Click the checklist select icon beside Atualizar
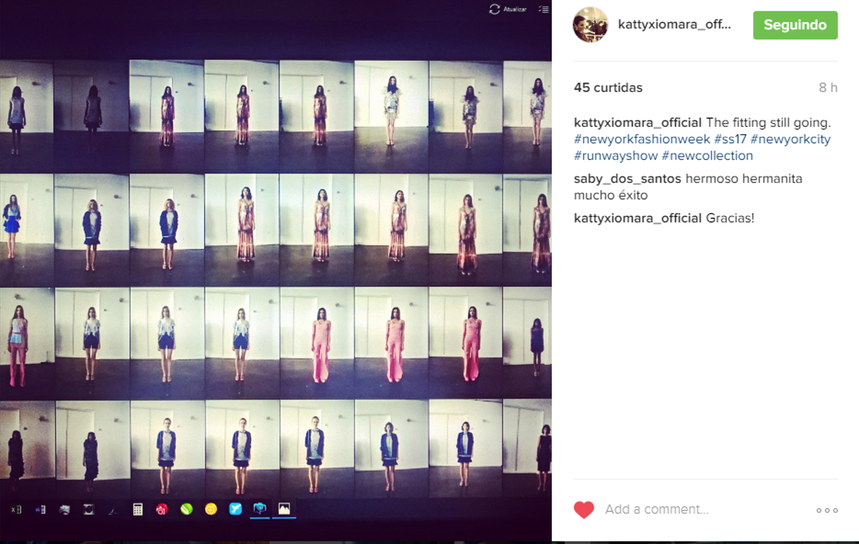The image size is (859, 544). [x=544, y=9]
